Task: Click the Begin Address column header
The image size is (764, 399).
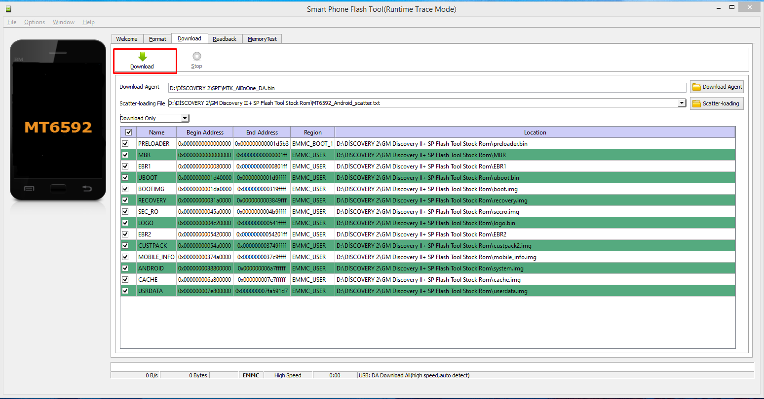Action: click(x=205, y=133)
